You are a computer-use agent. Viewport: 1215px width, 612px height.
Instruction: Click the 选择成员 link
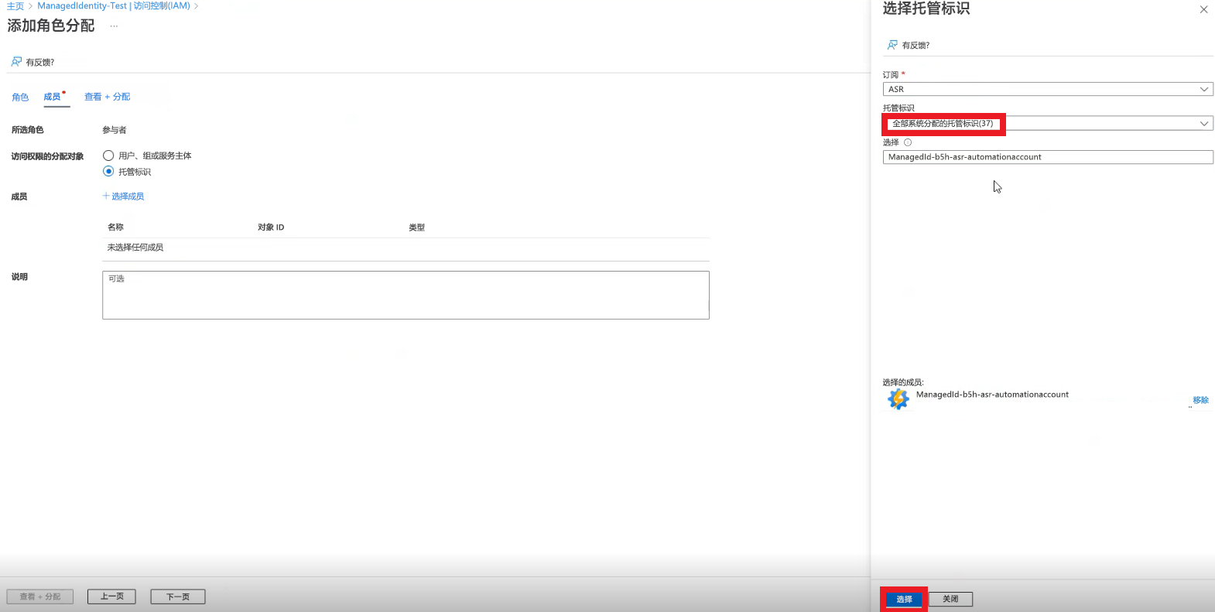pyautogui.click(x=128, y=197)
